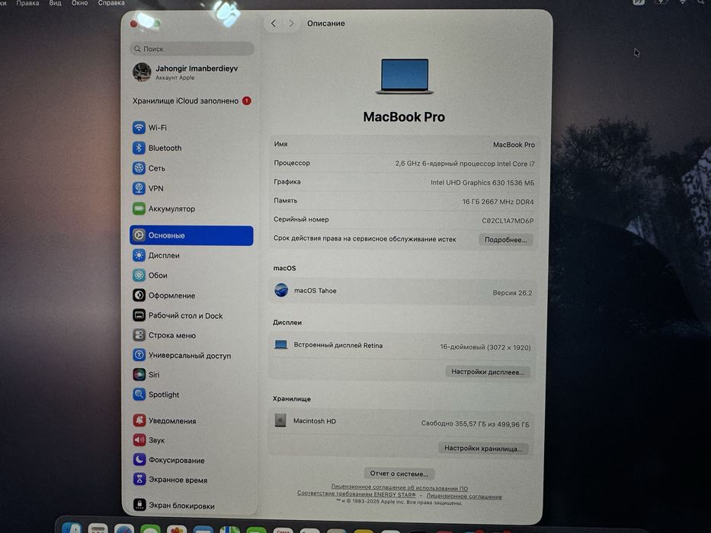711x533 pixels.
Task: Open Wi-Fi settings icon in sidebar
Action: pos(139,127)
